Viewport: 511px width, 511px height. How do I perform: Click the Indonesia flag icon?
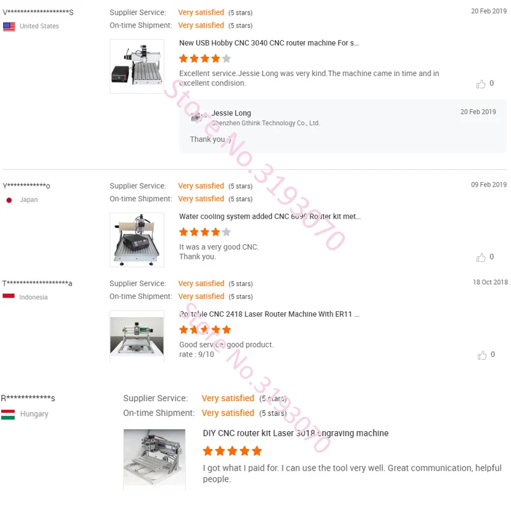[x=8, y=296]
